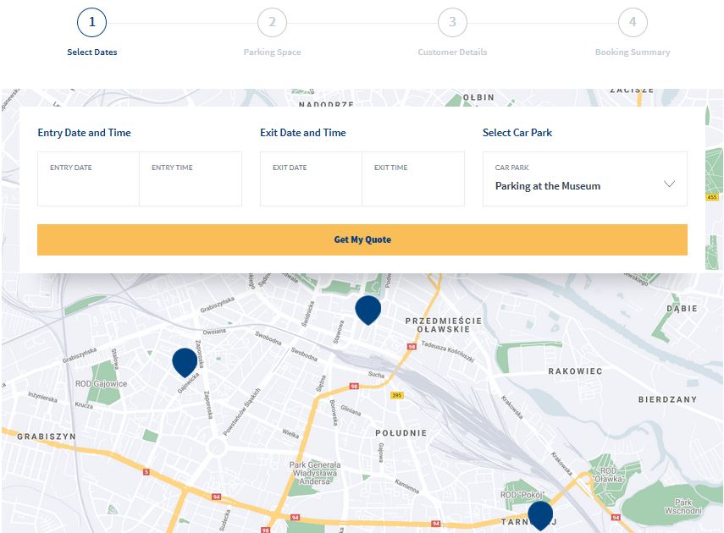
Task: Click the Park Generała Władysława Andersa label
Action: tap(315, 473)
